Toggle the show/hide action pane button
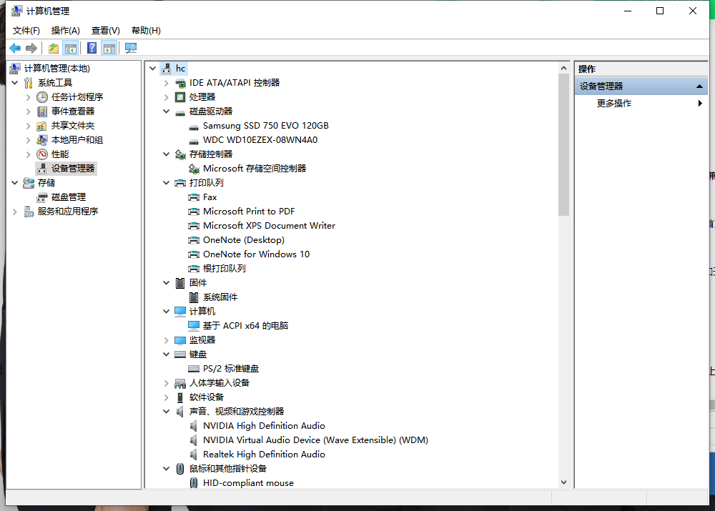This screenshot has width=715, height=511. [109, 48]
